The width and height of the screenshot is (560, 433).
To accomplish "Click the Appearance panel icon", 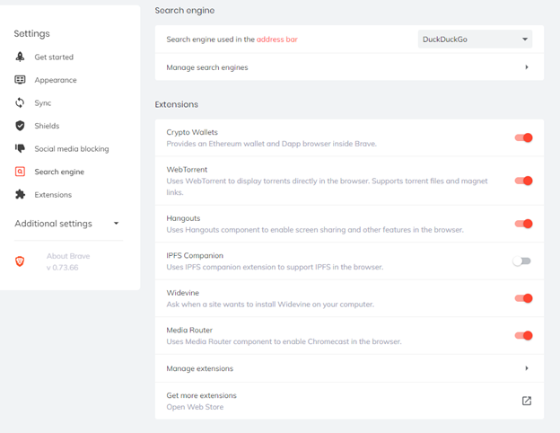I will tap(20, 80).
